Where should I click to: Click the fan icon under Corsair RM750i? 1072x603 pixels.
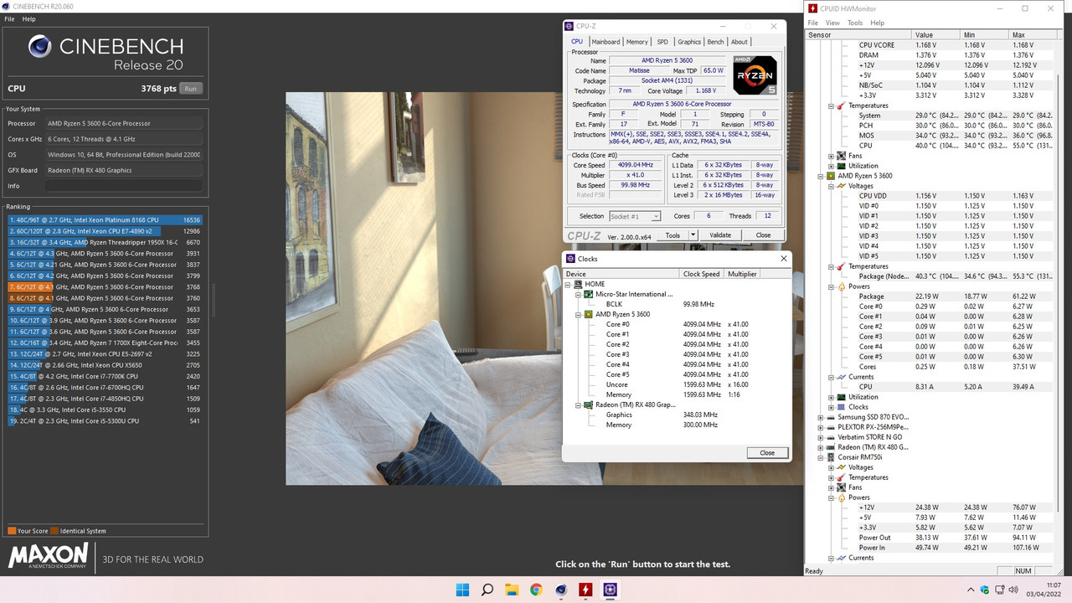[842, 487]
